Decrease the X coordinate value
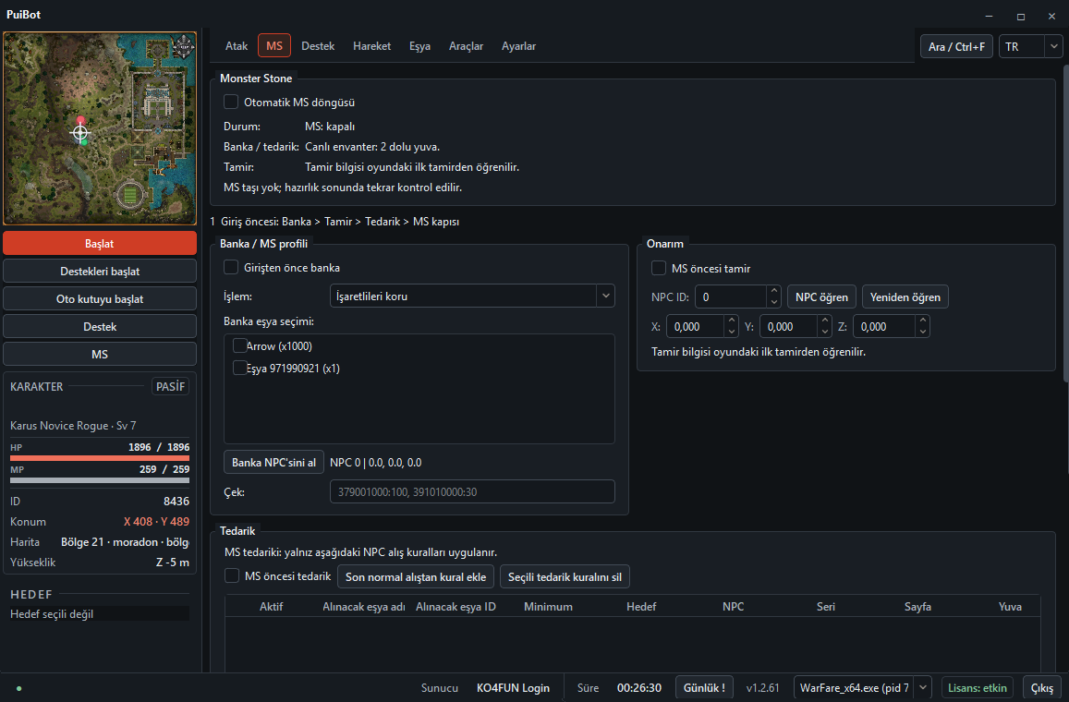1069x702 pixels. tap(732, 332)
